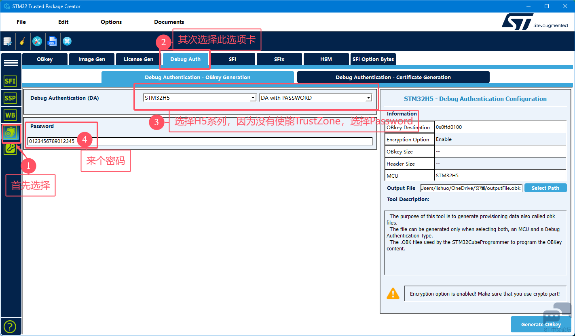
Task: Open the Edit menu
Action: pos(63,22)
